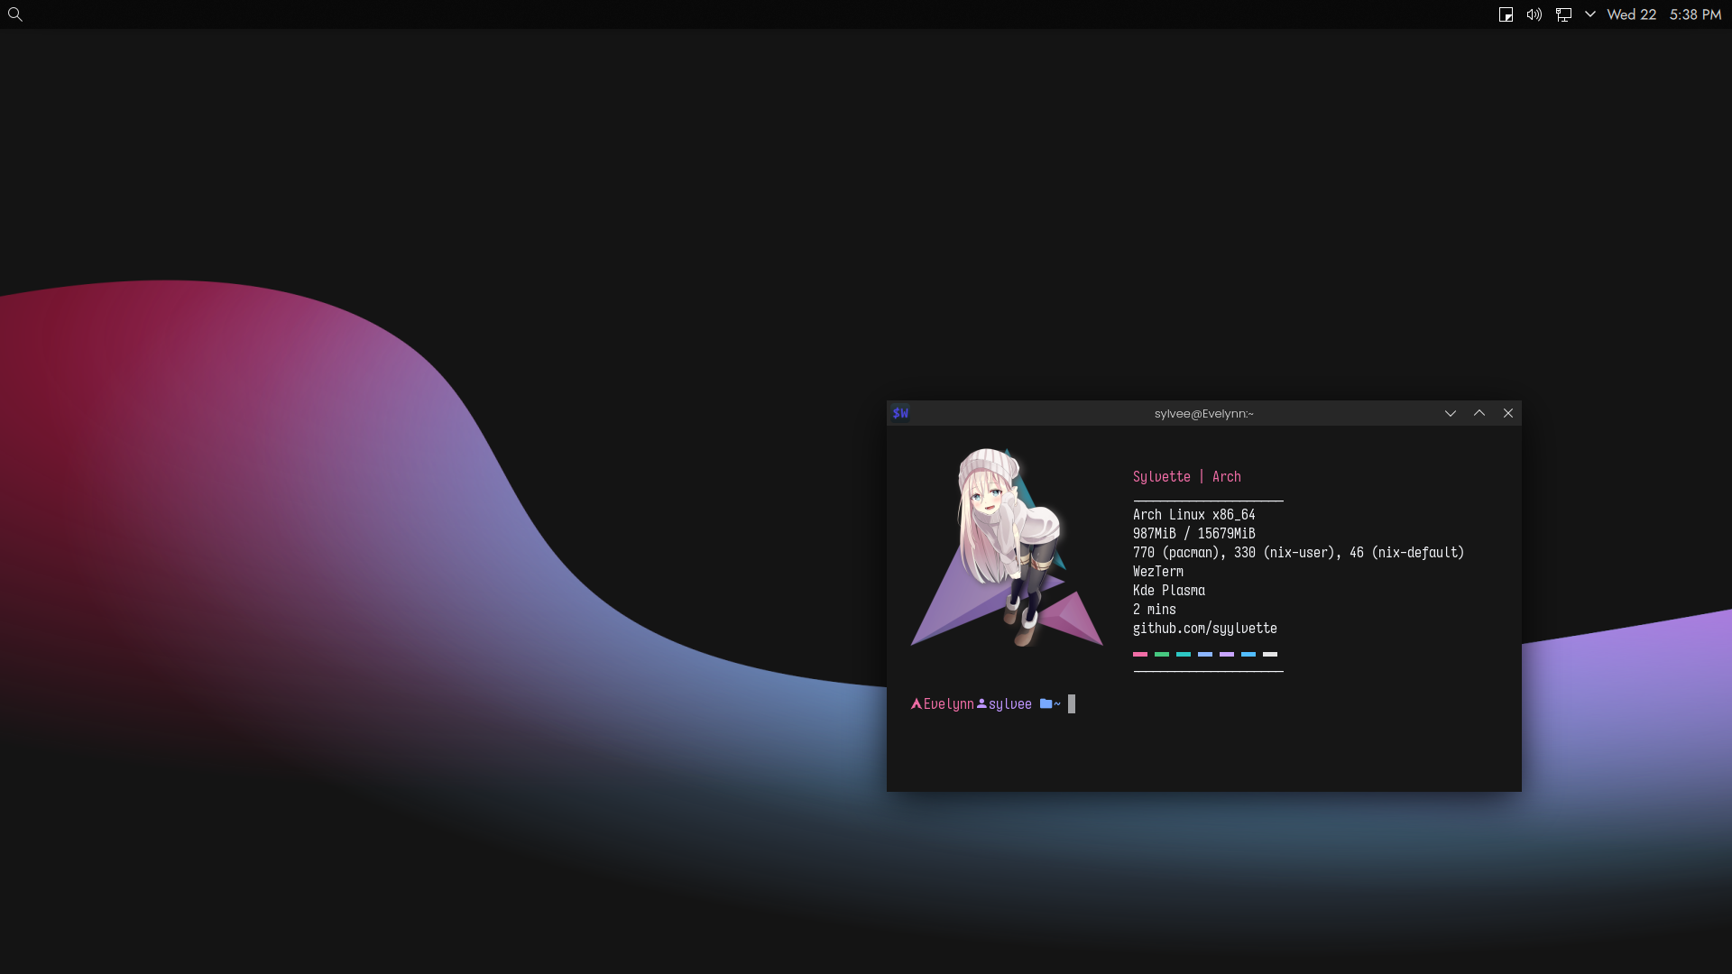Click the github.com/syylvette link text

point(1204,629)
